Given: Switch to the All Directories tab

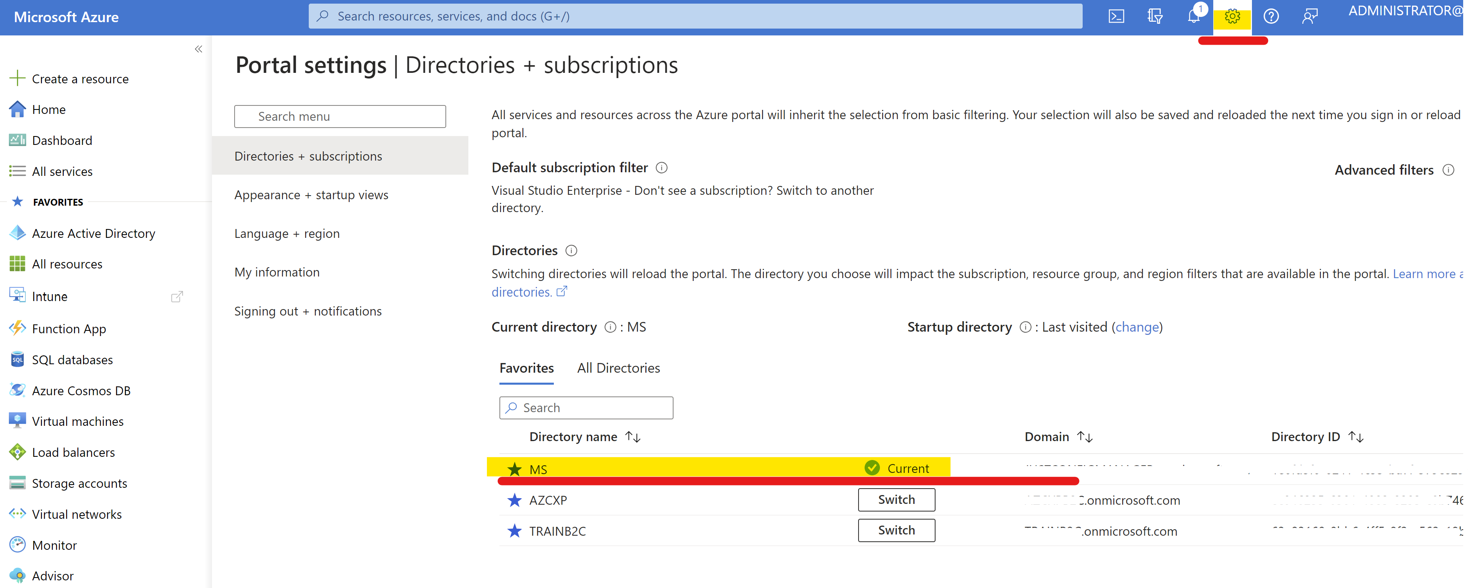Looking at the screenshot, I should [x=618, y=368].
